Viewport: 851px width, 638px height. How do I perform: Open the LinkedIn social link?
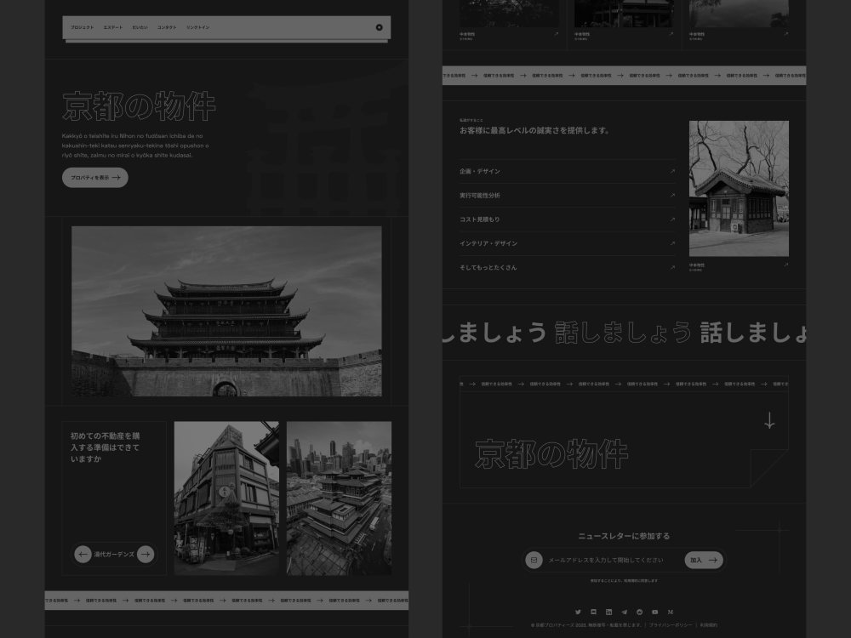609,612
